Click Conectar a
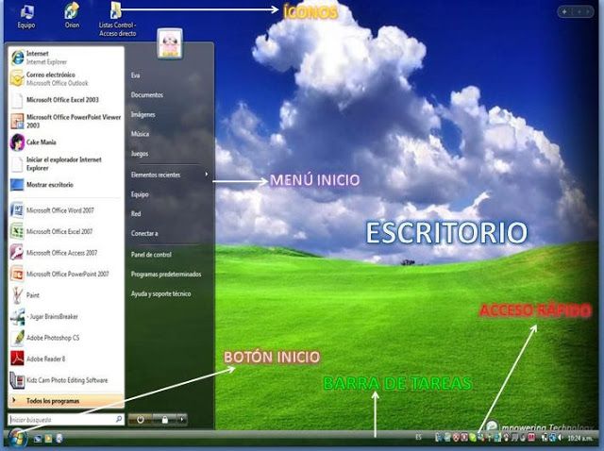The image size is (604, 451). (144, 233)
